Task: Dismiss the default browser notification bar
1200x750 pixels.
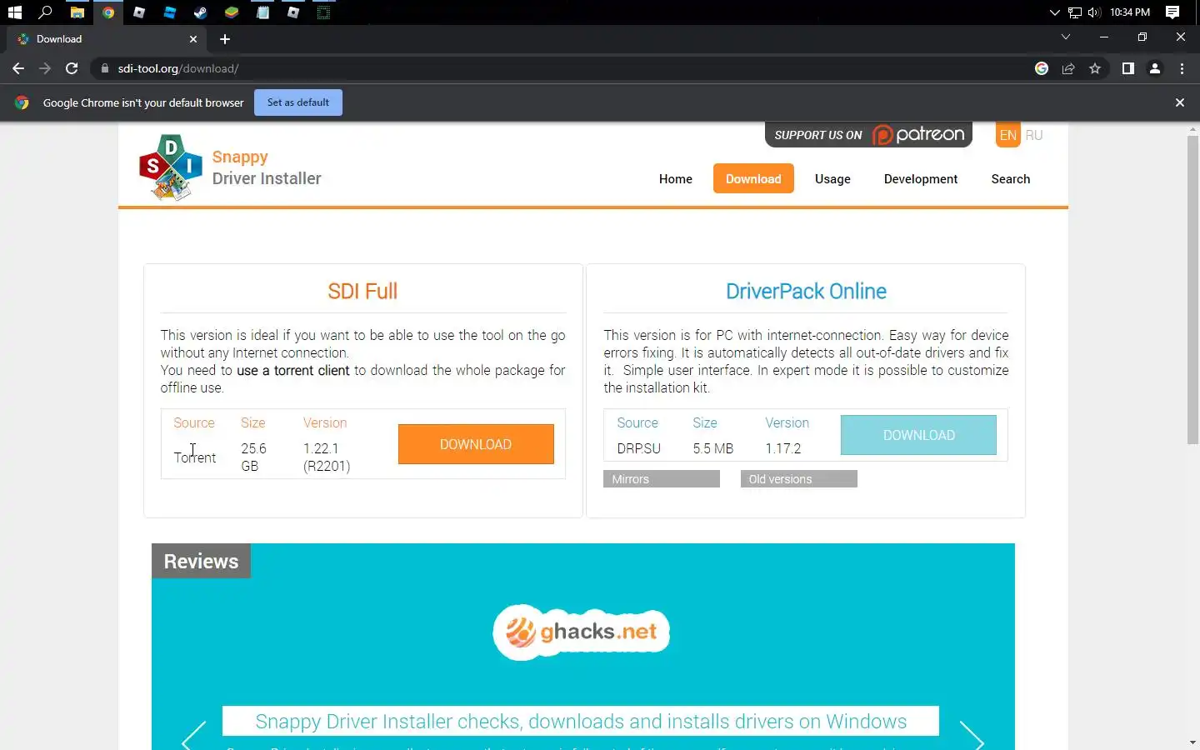Action: tap(1179, 102)
